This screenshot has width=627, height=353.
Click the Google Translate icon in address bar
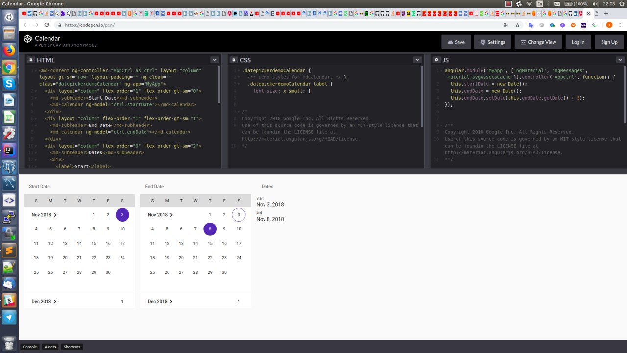(x=506, y=25)
